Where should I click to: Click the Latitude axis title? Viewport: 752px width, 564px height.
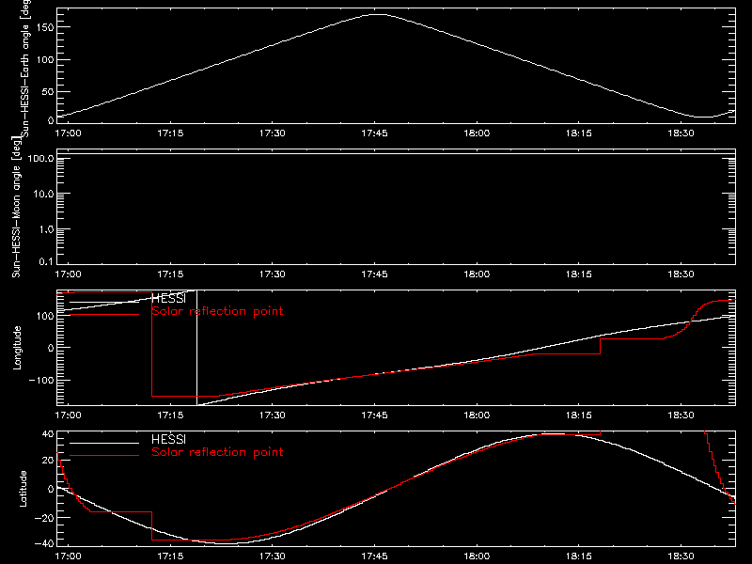coord(23,489)
